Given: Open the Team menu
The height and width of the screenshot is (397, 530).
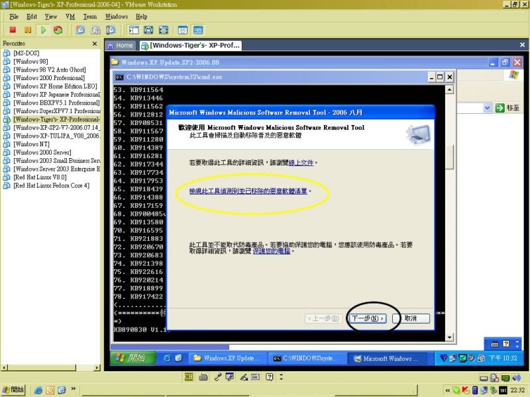Looking at the screenshot, I should click(x=90, y=17).
